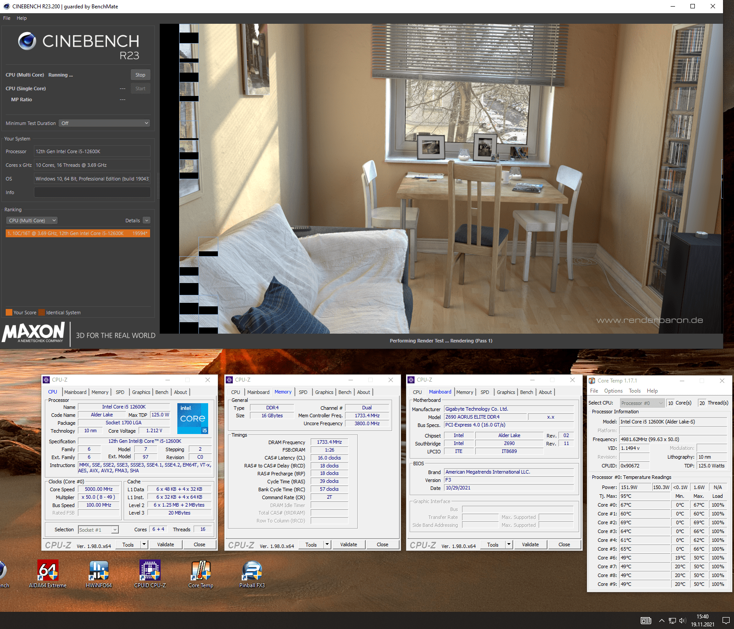This screenshot has width=734, height=629.
Task: Open the CPU (Multi Core) ranking dropdown
Action: click(x=32, y=221)
